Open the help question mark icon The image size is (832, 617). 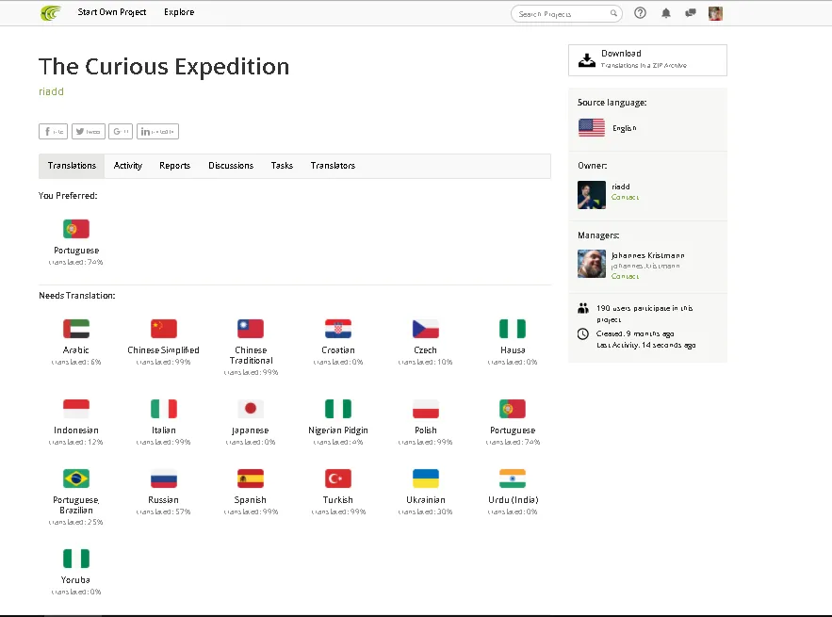coord(640,13)
